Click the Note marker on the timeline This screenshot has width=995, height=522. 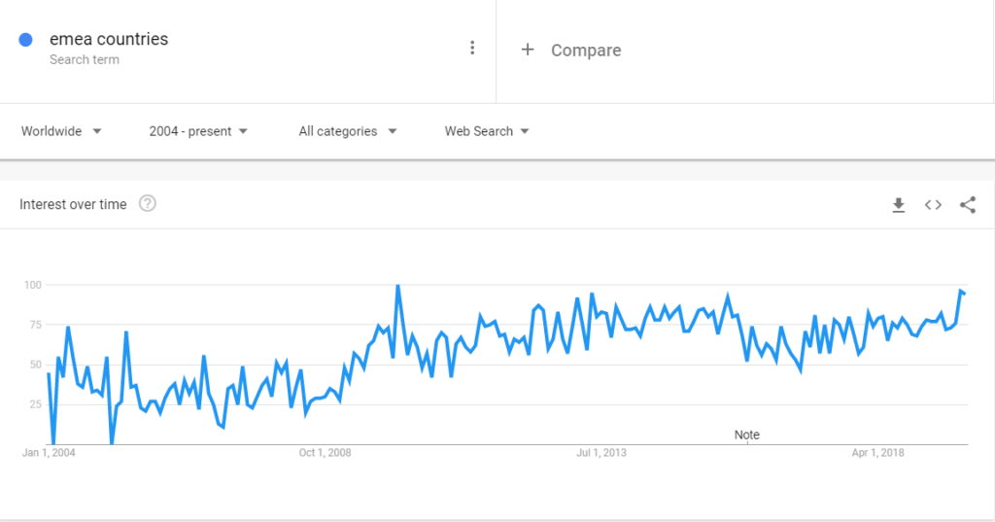(747, 435)
